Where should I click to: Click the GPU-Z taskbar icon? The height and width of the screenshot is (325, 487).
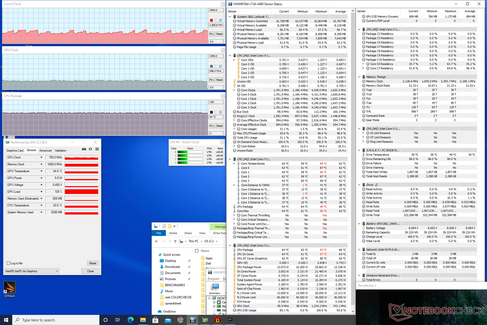pyautogui.click(x=205, y=320)
